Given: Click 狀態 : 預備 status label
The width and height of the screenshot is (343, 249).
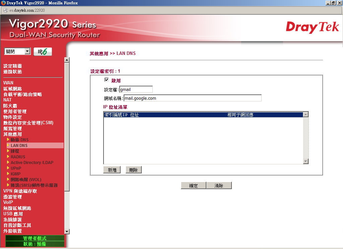Looking at the screenshot, I should (x=35, y=244).
